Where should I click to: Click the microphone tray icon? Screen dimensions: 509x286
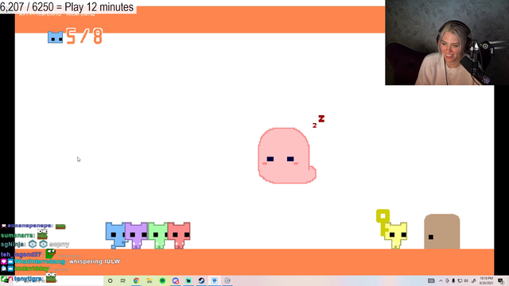453,280
